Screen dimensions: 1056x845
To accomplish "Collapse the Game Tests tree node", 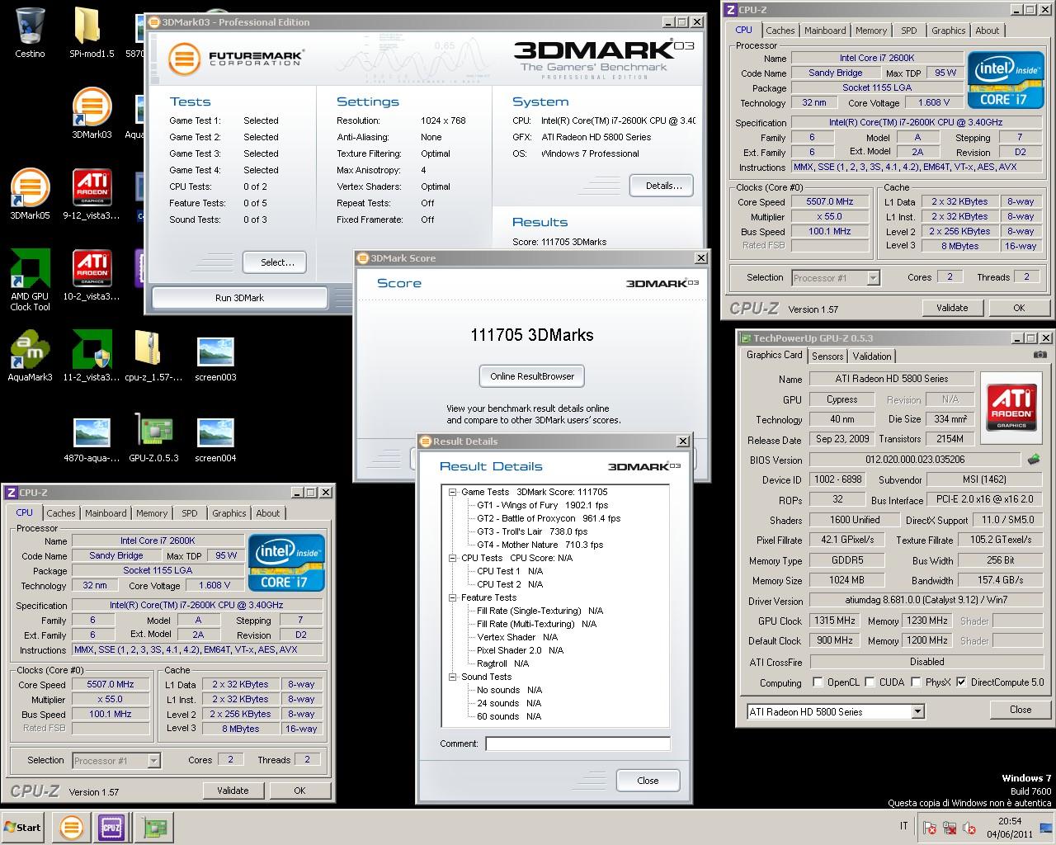I will pyautogui.click(x=452, y=492).
